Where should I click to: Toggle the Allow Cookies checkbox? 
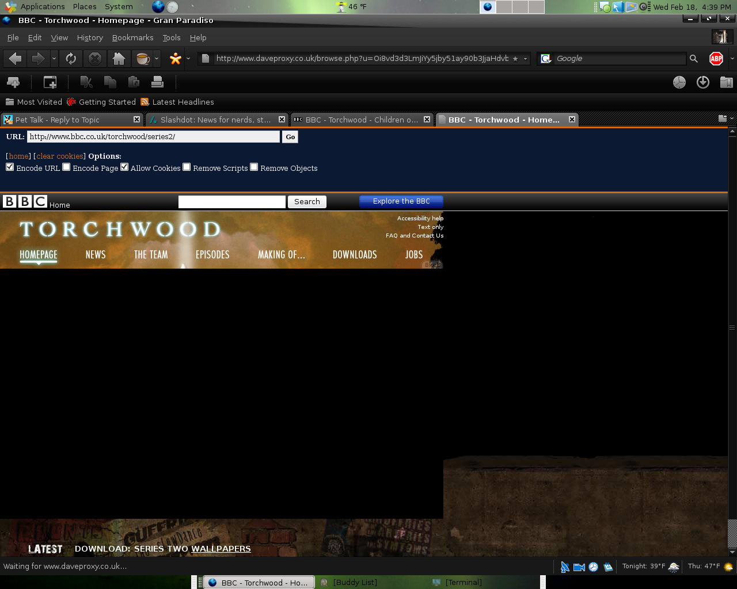point(124,167)
